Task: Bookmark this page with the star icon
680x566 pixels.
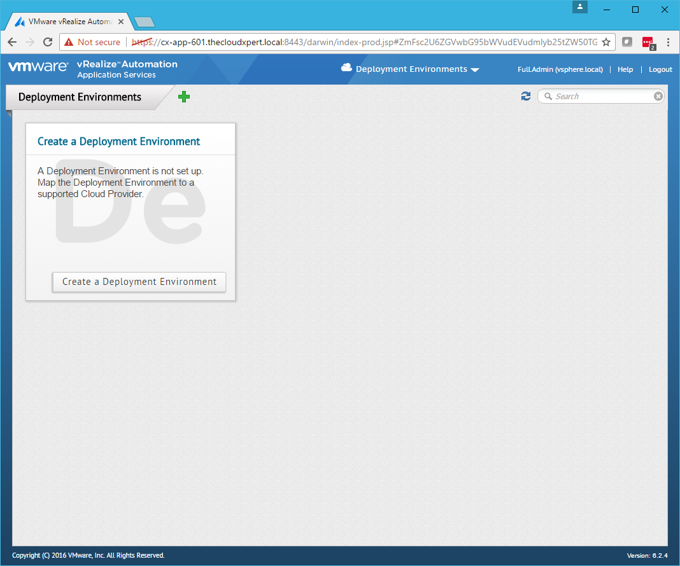Action: (606, 42)
